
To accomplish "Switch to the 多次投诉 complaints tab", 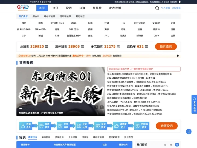I will pyautogui.click(x=59, y=137).
